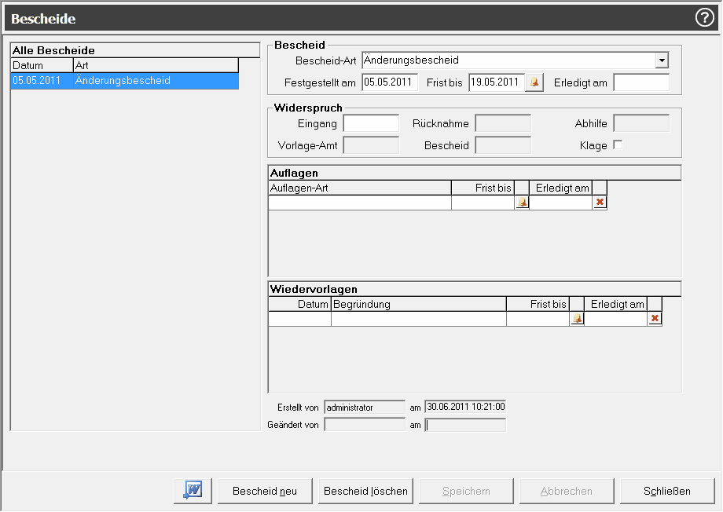Click the Festgestellt am date field
Image resolution: width=723 pixels, height=512 pixels.
[x=390, y=82]
